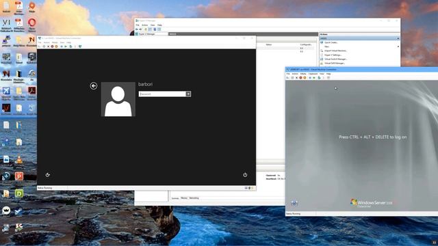The height and width of the screenshot is (246, 438).
Task: Send Ctrl+Alt+Delete in the left VM toolbar
Action: pyautogui.click(x=39, y=46)
